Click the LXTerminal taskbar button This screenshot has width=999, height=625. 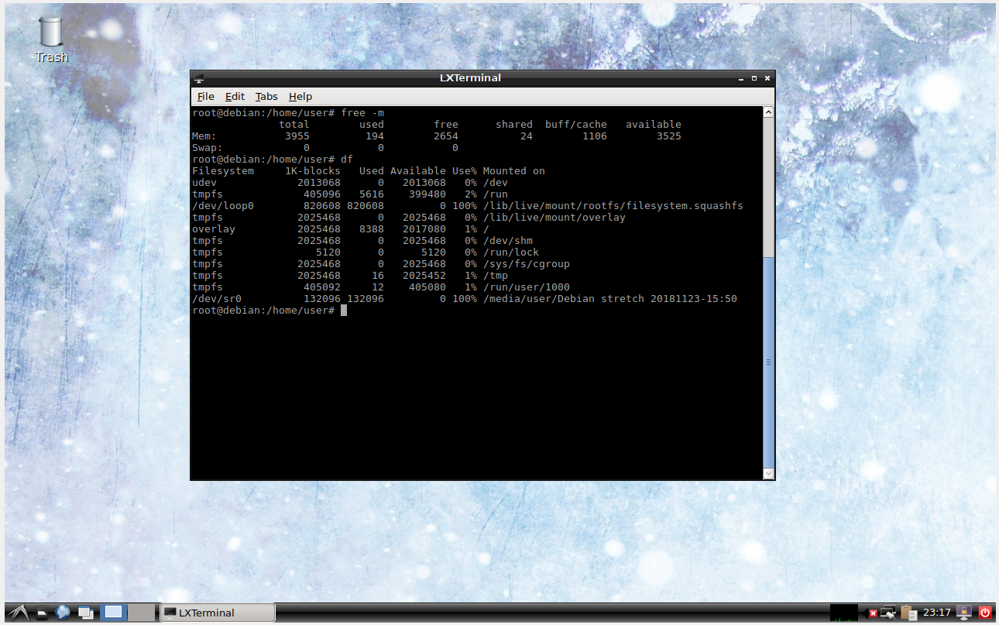coord(217,613)
